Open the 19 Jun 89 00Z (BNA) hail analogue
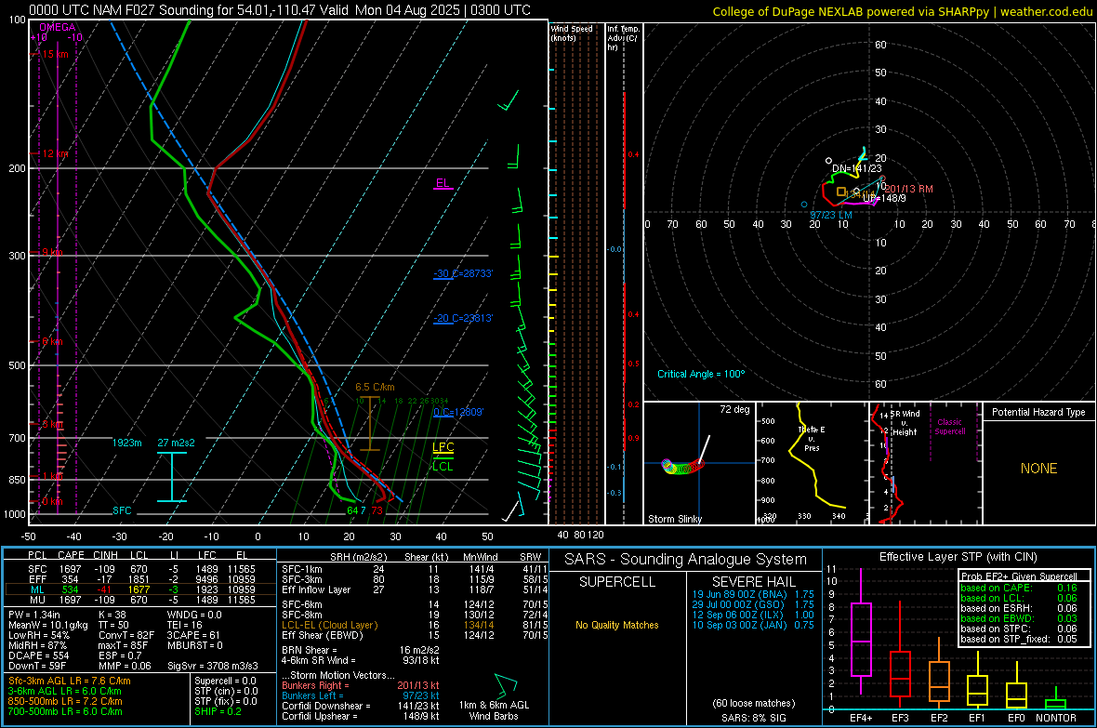 (753, 594)
